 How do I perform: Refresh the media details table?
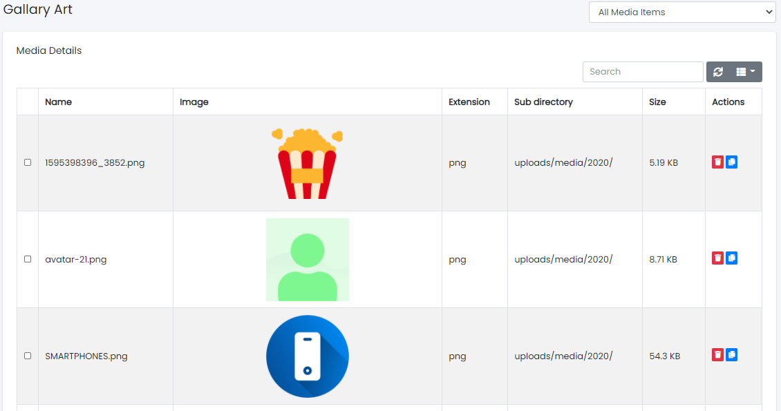pyautogui.click(x=718, y=72)
